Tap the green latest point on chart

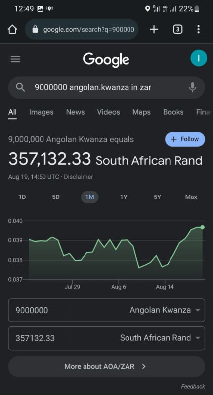[203, 227]
